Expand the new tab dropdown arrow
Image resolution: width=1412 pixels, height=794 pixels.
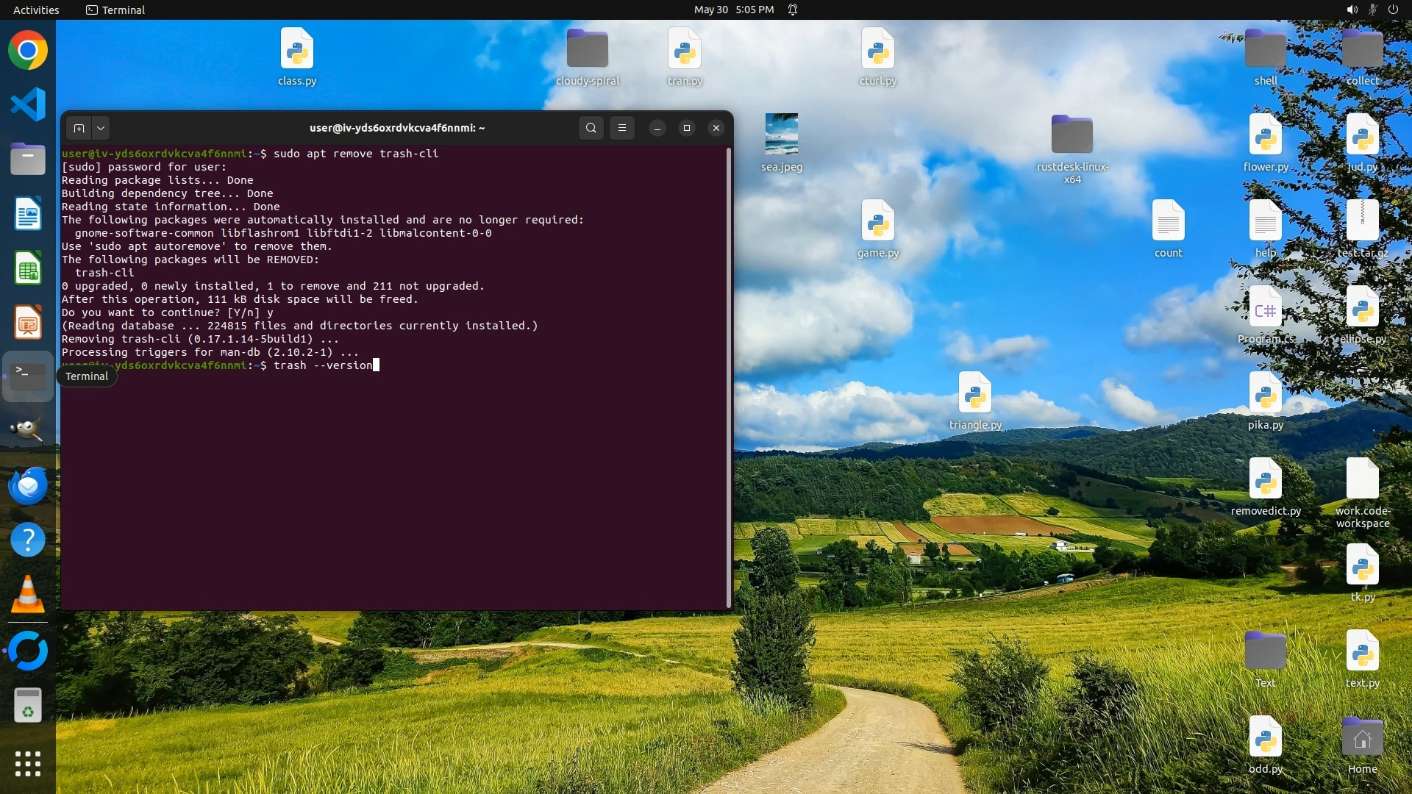pos(101,128)
